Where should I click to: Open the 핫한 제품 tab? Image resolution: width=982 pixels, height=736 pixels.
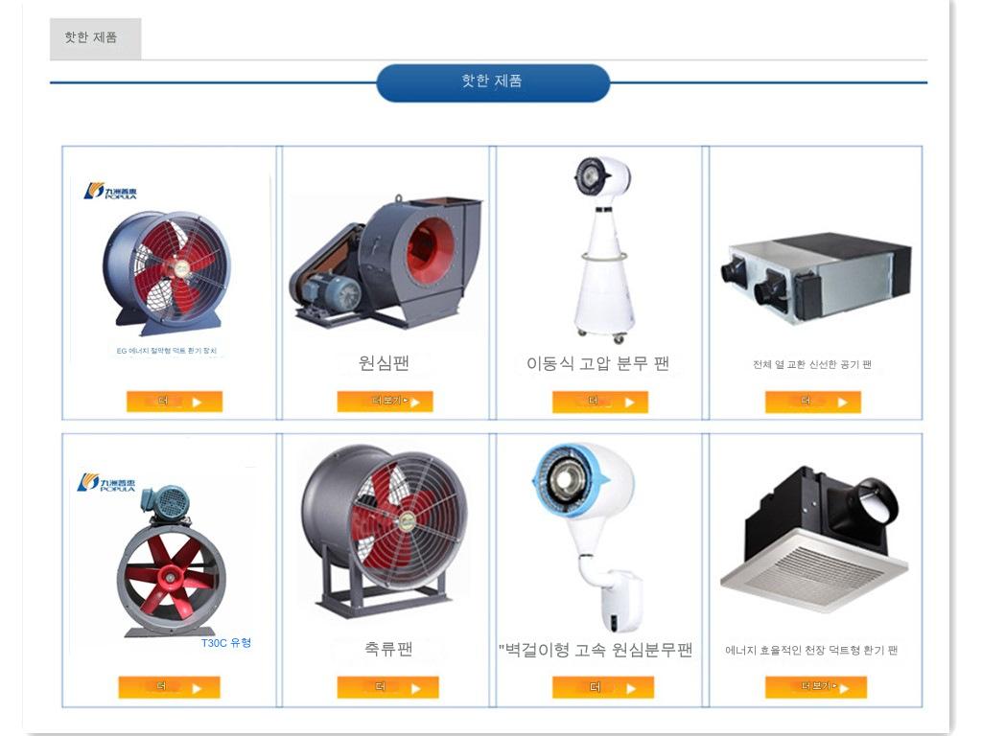(95, 38)
